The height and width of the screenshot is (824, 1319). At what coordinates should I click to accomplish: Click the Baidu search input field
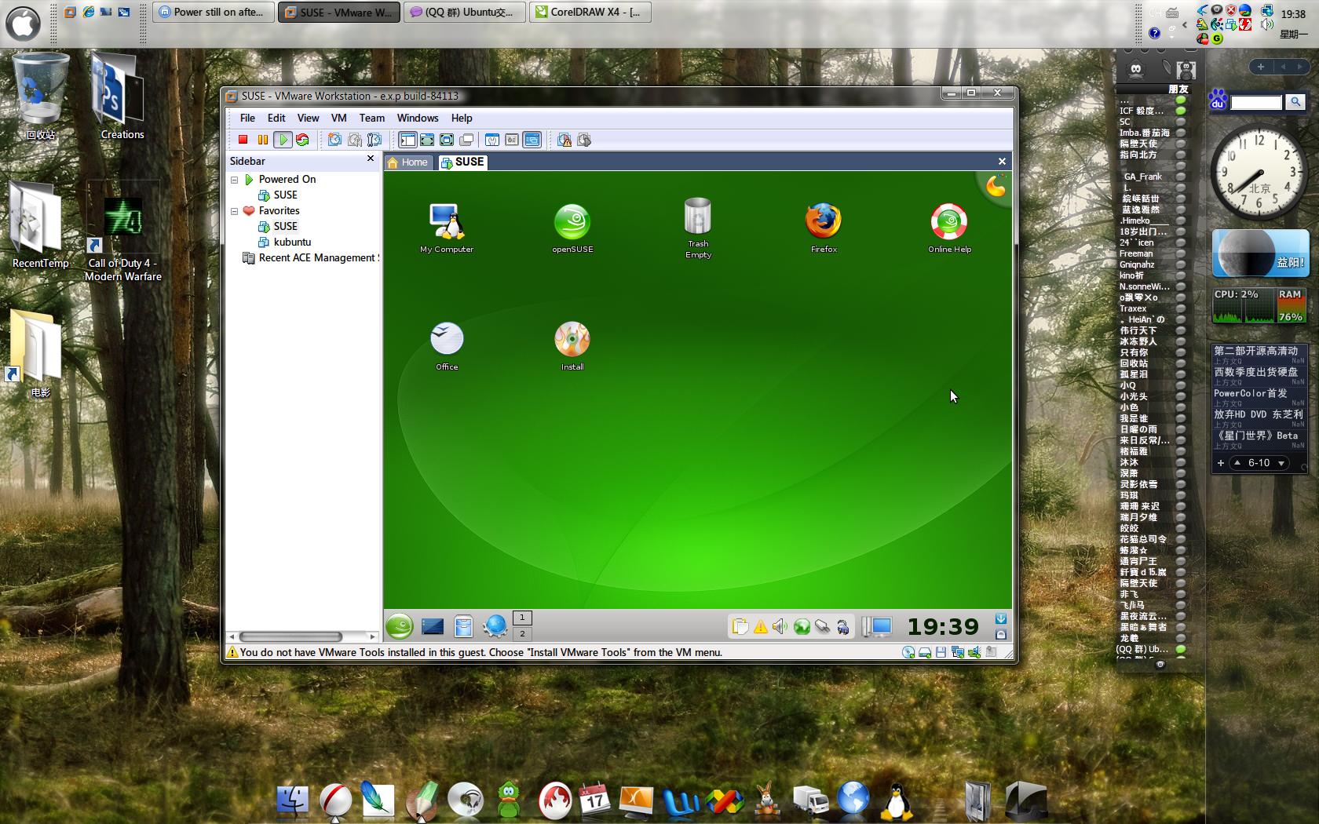pos(1255,102)
